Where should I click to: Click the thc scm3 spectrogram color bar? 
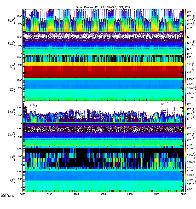(x=185, y=135)
